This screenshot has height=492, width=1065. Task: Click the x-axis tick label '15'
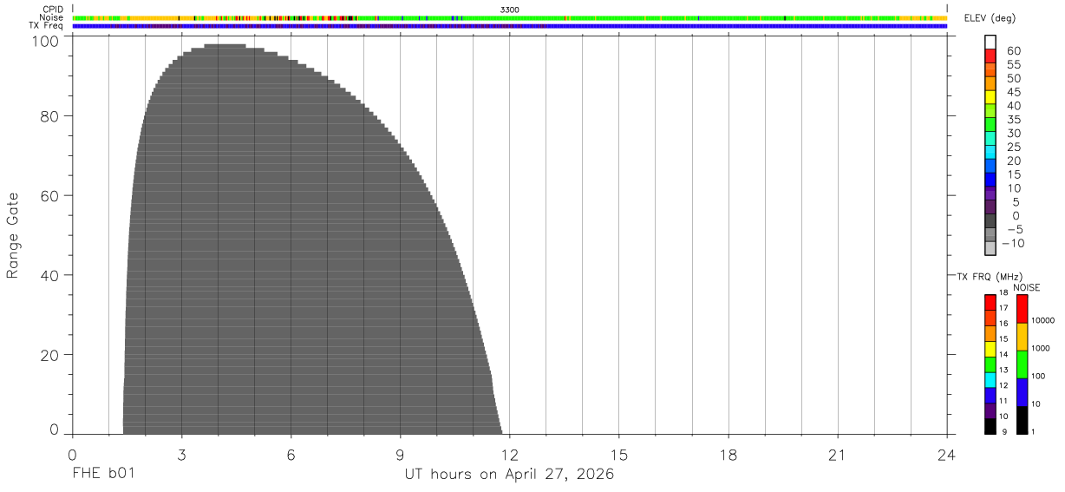618,455
